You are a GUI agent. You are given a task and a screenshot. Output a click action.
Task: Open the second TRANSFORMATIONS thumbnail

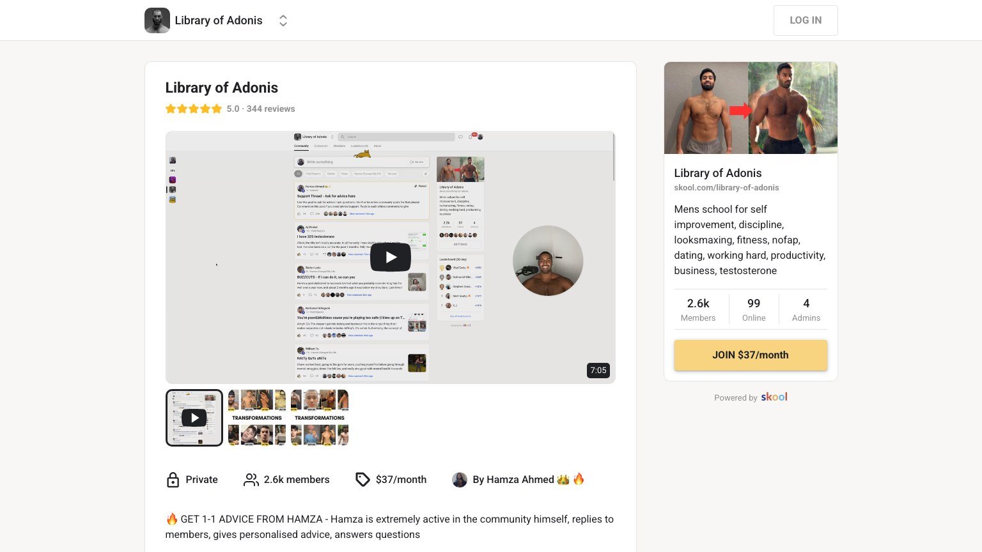[x=320, y=418]
